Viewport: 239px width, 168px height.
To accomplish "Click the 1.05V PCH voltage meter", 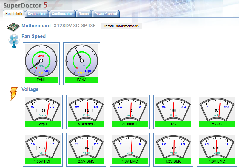I will coord(43,147).
